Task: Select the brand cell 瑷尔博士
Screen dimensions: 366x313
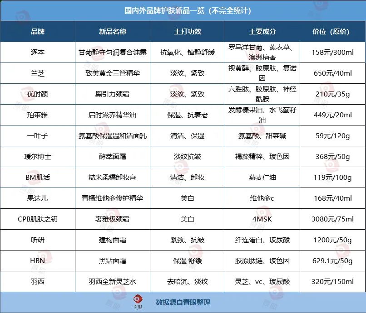Action: pyautogui.click(x=38, y=157)
